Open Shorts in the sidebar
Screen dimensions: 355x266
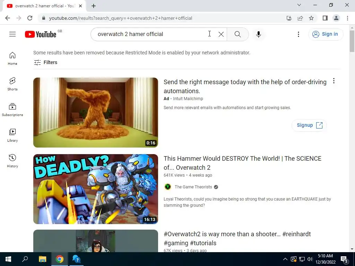click(12, 84)
